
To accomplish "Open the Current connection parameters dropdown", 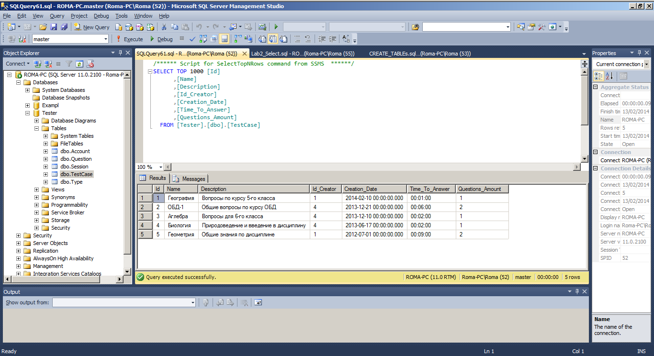I will (x=646, y=64).
